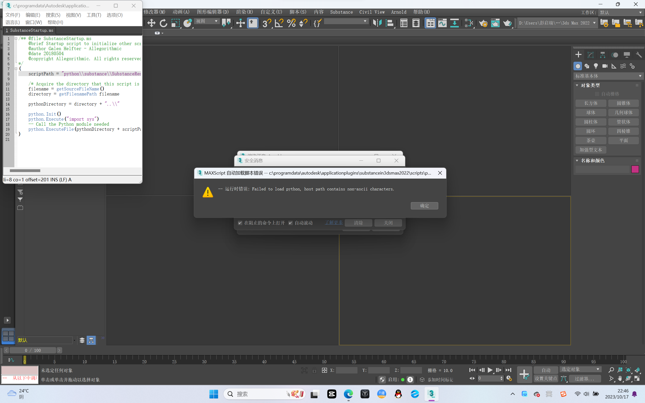645x403 pixels.
Task: Open Render Setup teapot-gear icon
Action: pos(483,23)
